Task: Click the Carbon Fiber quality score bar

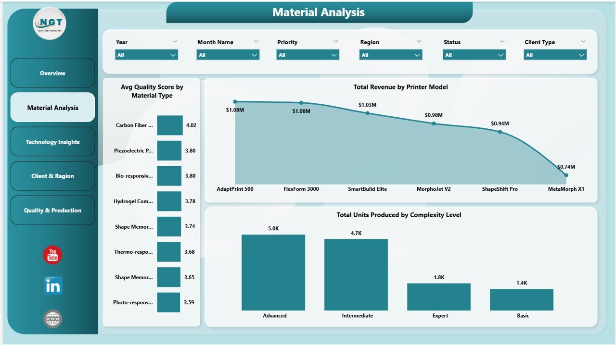Action: [x=169, y=125]
